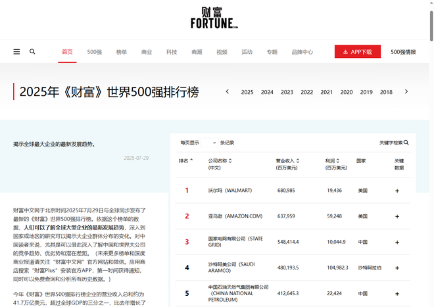The width and height of the screenshot is (434, 307).
Task: Open the hamburger menu icon
Action: click(16, 52)
